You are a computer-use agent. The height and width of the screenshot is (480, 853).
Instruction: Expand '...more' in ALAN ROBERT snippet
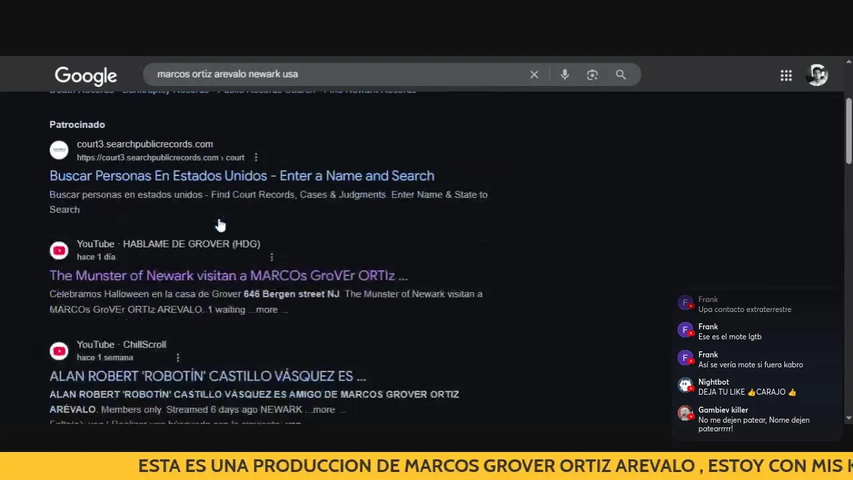325,409
